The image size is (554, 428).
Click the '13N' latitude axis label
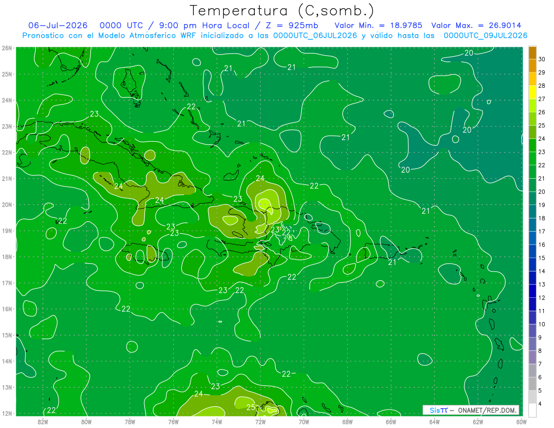click(x=7, y=387)
